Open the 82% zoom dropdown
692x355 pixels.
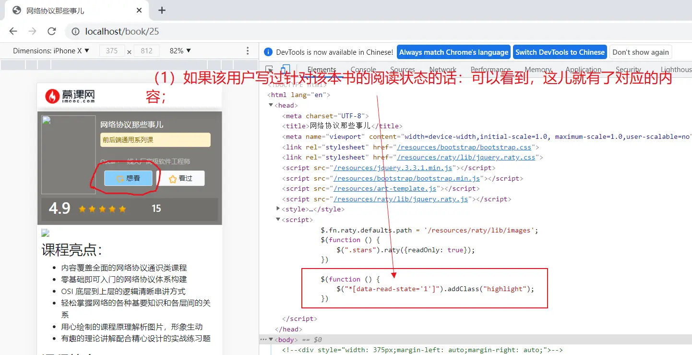click(x=180, y=51)
